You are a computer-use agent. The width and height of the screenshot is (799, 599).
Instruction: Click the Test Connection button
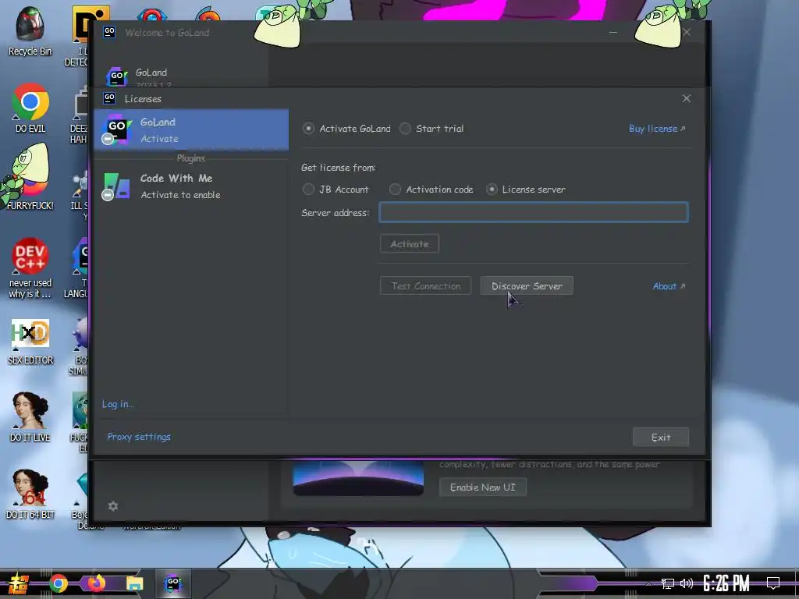(x=425, y=286)
